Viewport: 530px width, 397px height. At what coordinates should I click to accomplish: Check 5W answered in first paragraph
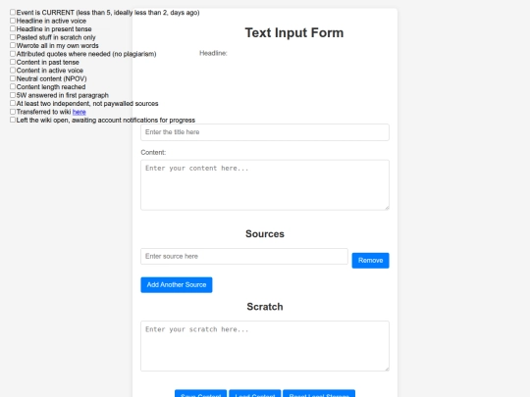point(13,95)
